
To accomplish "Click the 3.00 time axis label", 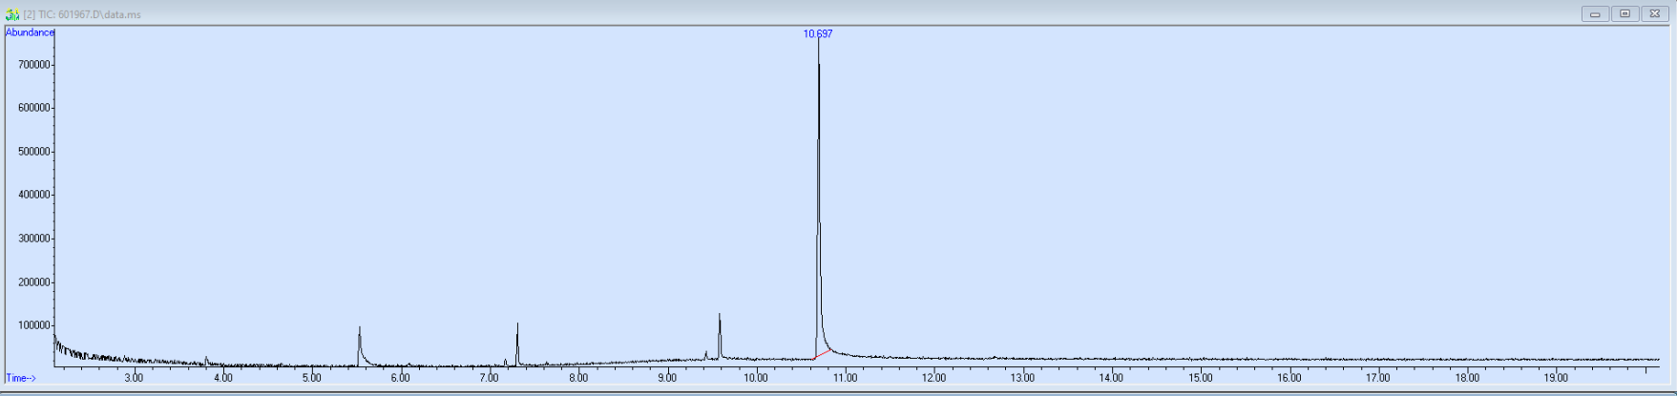I will point(134,378).
